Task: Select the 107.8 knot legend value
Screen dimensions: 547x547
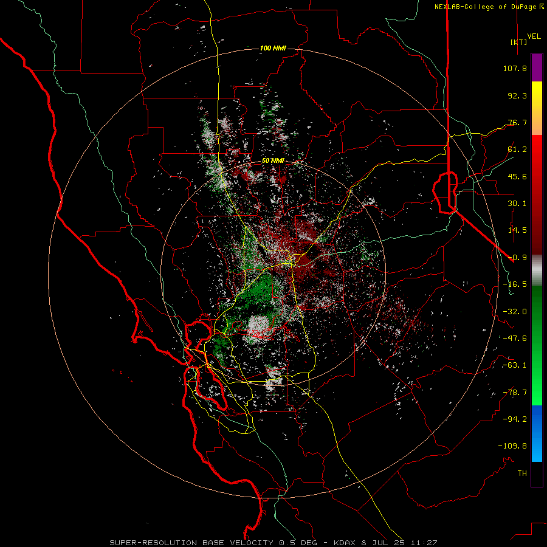Action: (x=515, y=68)
